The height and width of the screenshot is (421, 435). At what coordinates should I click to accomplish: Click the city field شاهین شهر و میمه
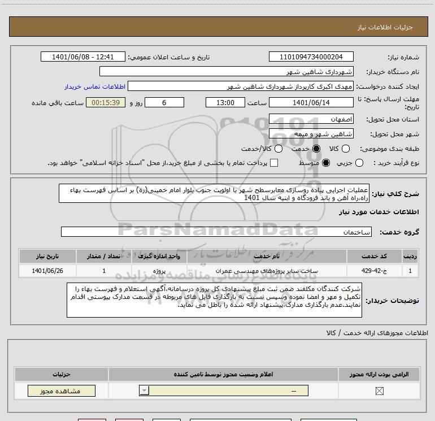coord(311,134)
